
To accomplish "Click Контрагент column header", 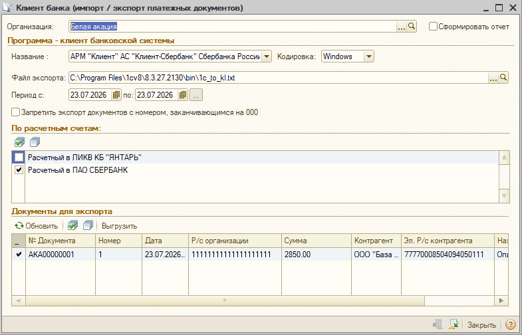I will [376, 241].
